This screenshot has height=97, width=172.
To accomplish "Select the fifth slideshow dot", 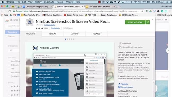I will point(74,39).
